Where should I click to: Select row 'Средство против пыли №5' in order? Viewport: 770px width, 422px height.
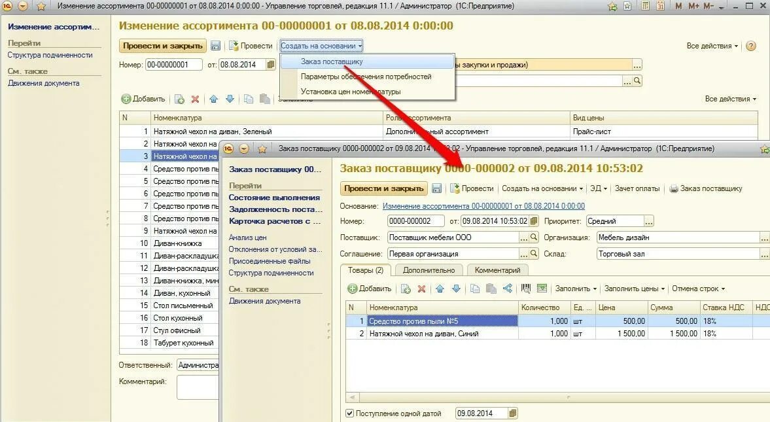pos(557,321)
